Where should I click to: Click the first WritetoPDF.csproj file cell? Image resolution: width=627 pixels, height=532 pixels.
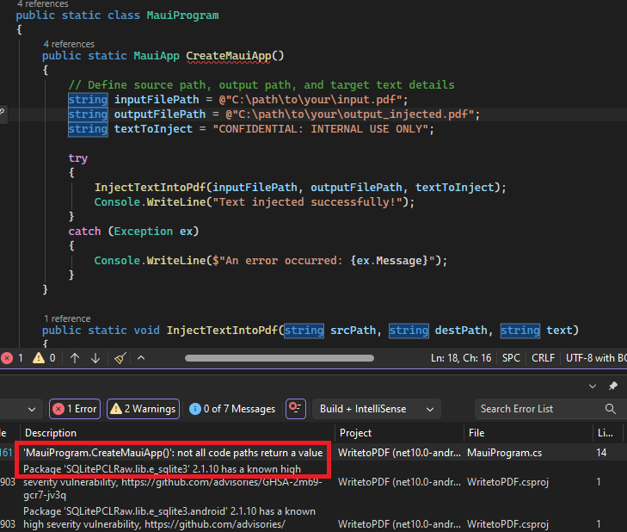[507, 481]
